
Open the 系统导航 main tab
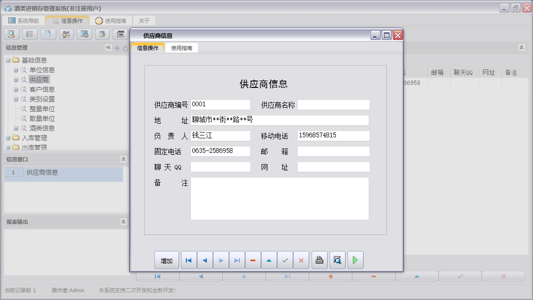click(x=23, y=21)
